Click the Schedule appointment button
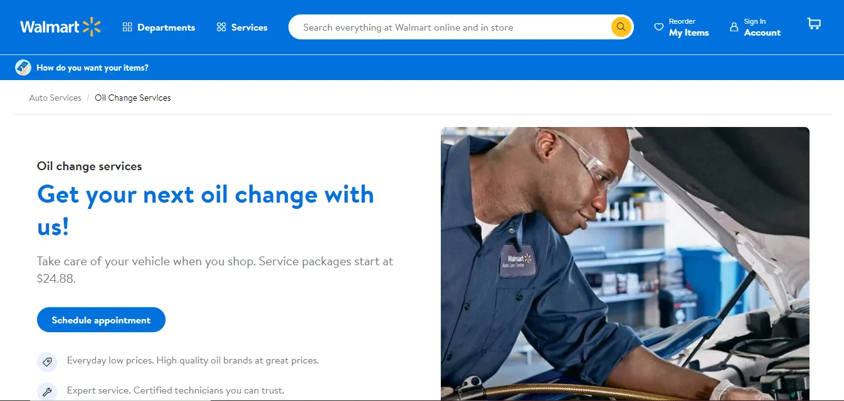The image size is (844, 401). [101, 320]
